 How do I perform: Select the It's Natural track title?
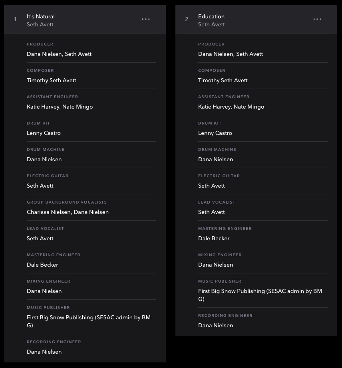click(41, 16)
